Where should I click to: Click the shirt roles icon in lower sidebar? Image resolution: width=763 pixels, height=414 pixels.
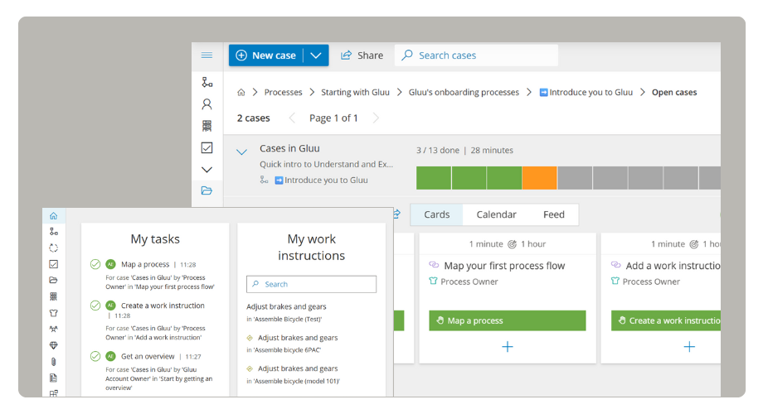[x=54, y=313]
